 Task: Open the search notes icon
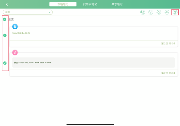[x=143, y=12]
